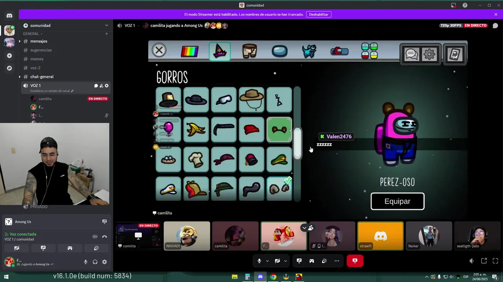Open the cosmicube grid tab
This screenshot has width=503, height=282.
[369, 51]
